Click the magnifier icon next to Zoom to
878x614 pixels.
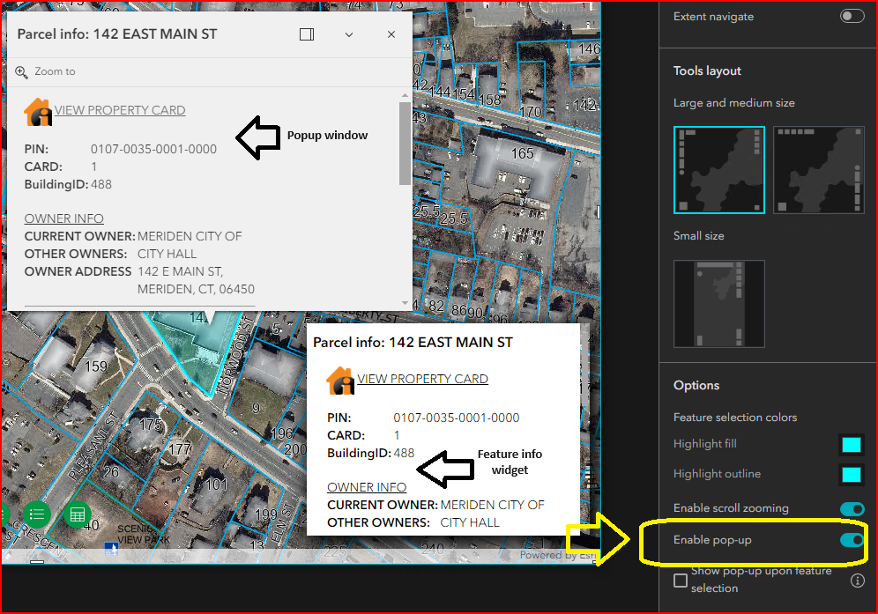click(x=21, y=72)
